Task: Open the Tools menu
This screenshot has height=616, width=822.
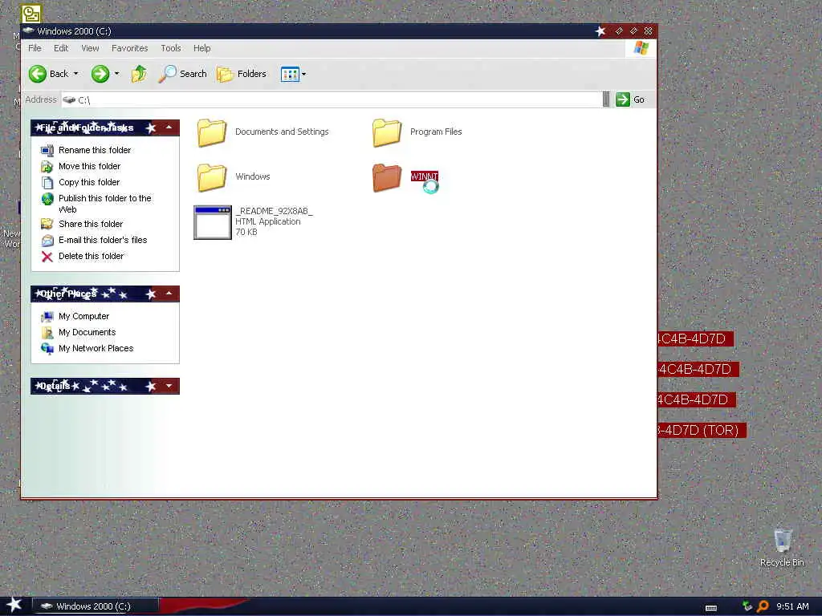Action: pos(171,48)
